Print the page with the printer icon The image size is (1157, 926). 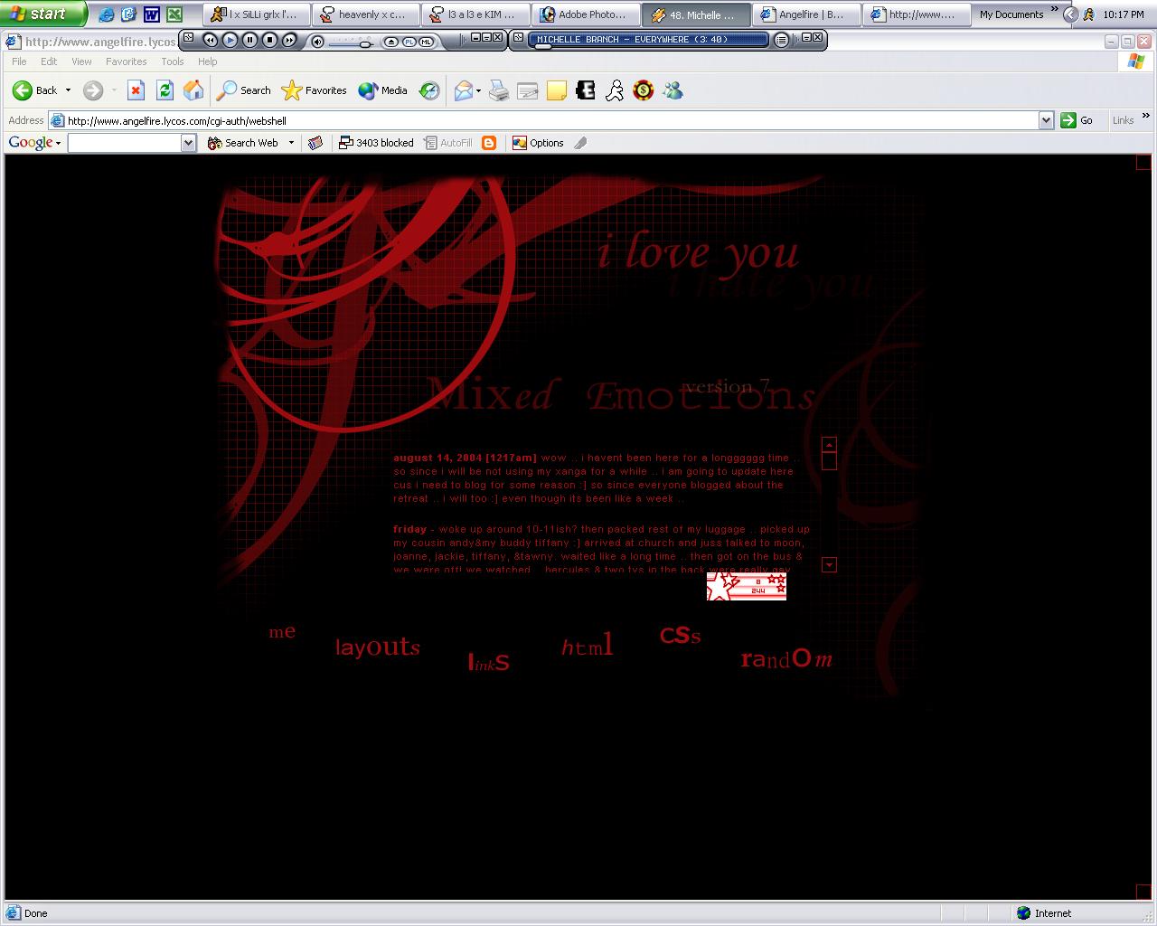[x=499, y=90]
